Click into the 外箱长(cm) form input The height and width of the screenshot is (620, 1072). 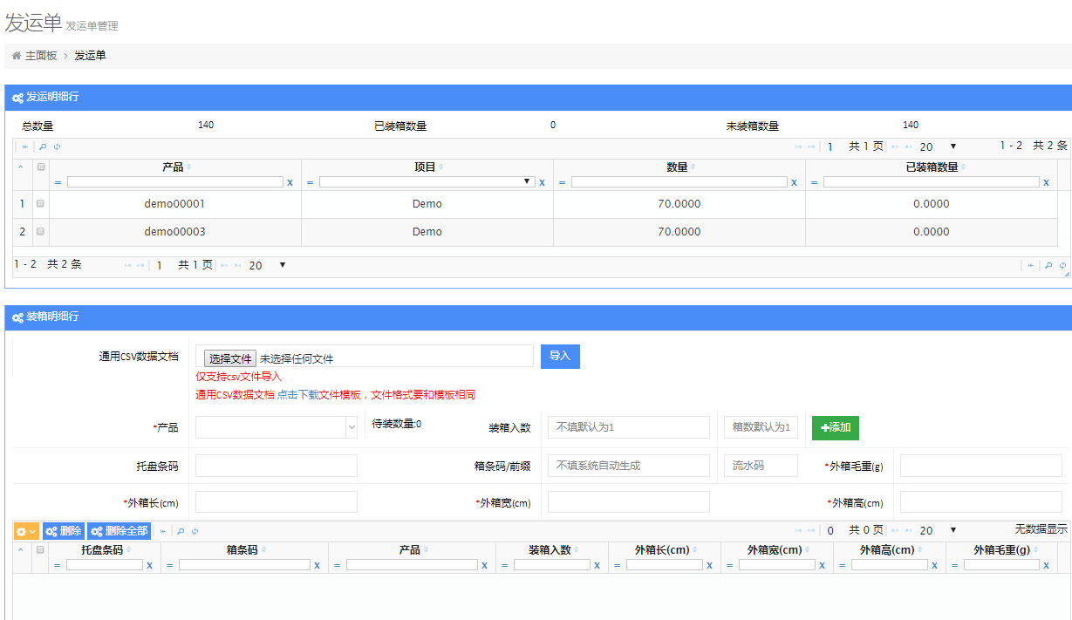coord(277,501)
